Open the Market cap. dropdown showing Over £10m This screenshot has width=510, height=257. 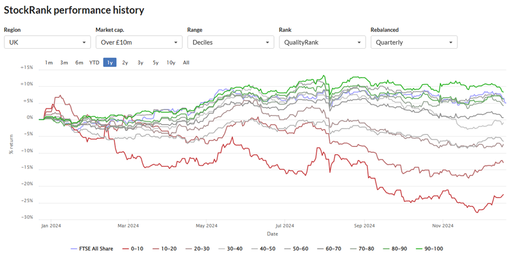139,42
